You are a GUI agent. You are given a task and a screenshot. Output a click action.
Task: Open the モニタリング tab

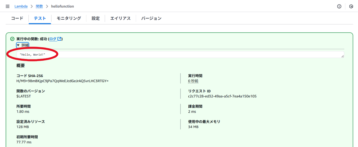[69, 18]
